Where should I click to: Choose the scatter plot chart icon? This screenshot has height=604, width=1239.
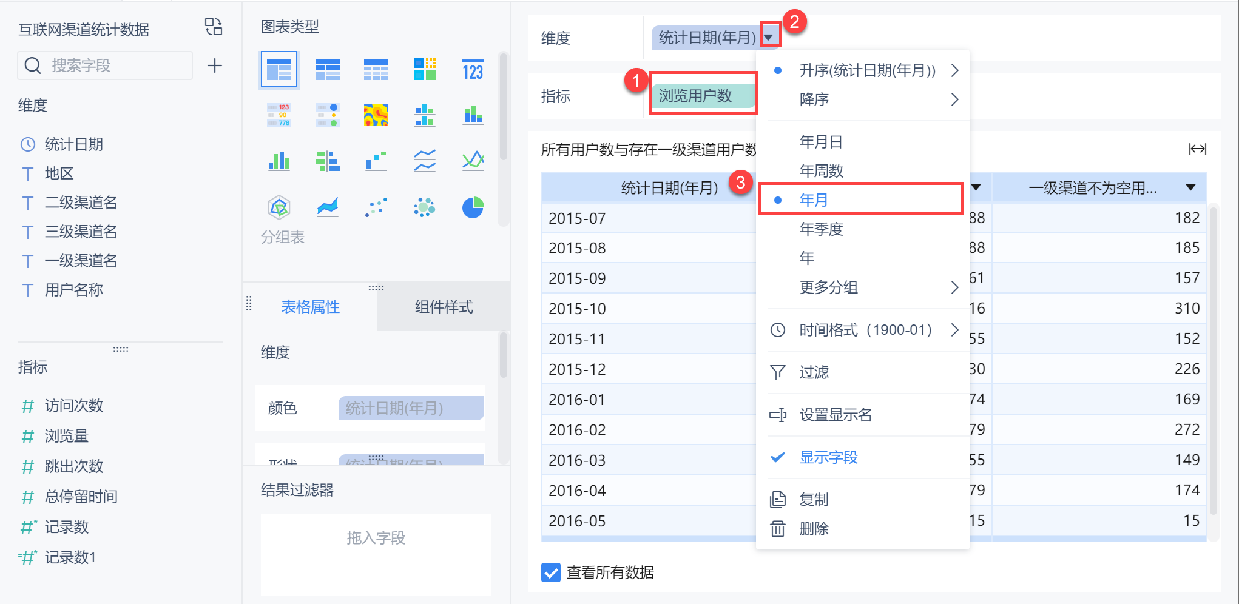pos(376,207)
